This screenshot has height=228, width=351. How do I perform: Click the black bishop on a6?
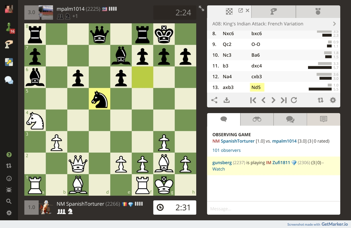(x=35, y=77)
